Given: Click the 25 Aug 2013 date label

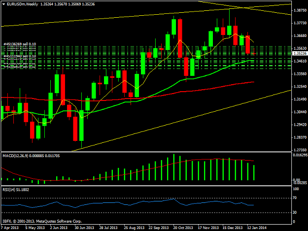Looking at the screenshot, I should point(134,228).
